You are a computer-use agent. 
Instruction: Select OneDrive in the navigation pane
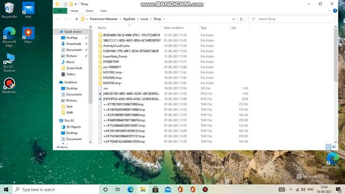coord(71,82)
